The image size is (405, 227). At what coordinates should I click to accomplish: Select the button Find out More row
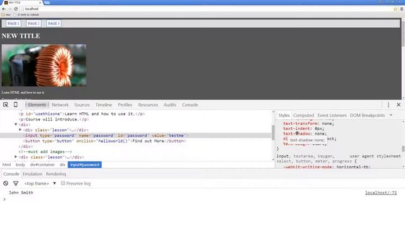tap(104, 141)
